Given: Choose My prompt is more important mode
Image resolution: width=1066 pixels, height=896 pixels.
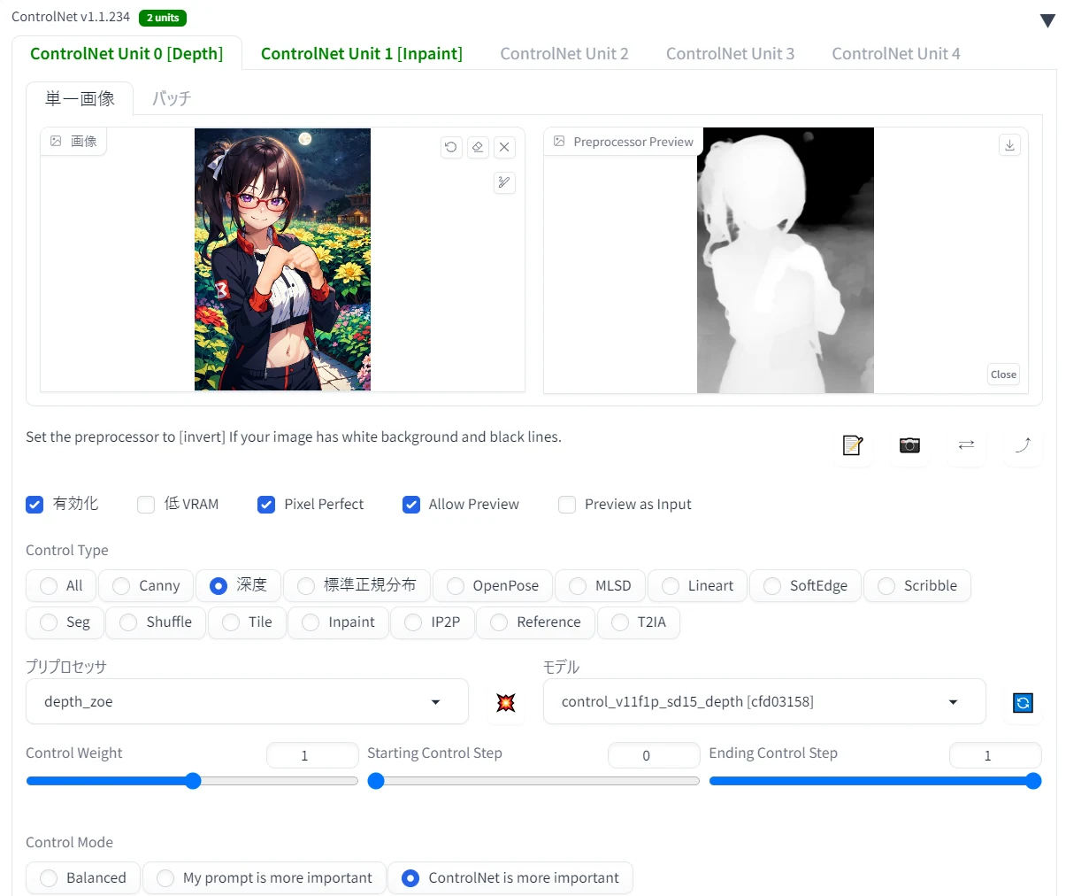Looking at the screenshot, I should (x=265, y=877).
